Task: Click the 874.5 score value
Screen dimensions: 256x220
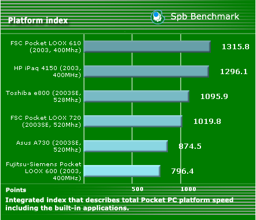Action: point(190,146)
